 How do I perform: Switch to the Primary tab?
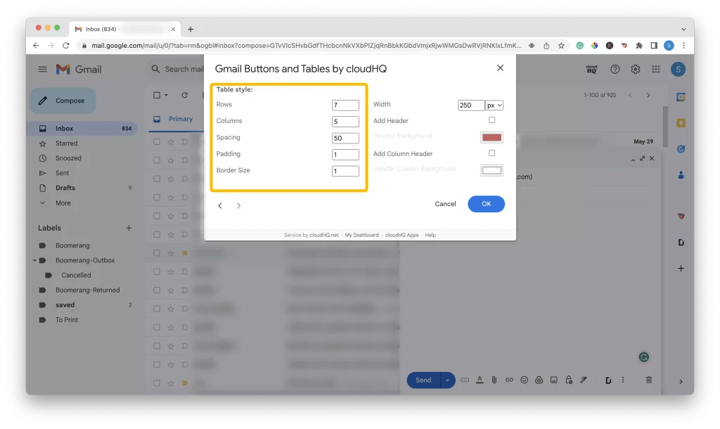pos(181,119)
